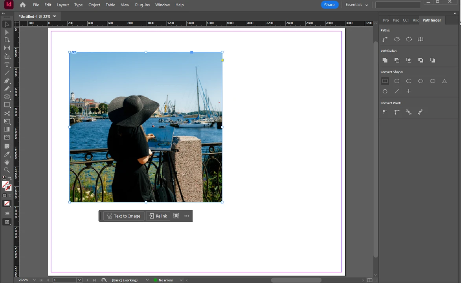Apply Pathfinder Exclude Overlap
The width and height of the screenshot is (461, 283).
click(421, 60)
